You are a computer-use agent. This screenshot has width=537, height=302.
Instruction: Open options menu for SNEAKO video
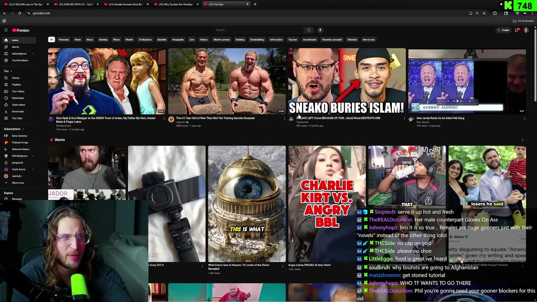tap(404, 119)
